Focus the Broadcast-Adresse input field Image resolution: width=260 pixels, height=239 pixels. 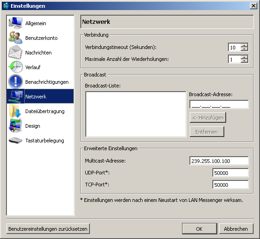pyautogui.click(x=219, y=104)
